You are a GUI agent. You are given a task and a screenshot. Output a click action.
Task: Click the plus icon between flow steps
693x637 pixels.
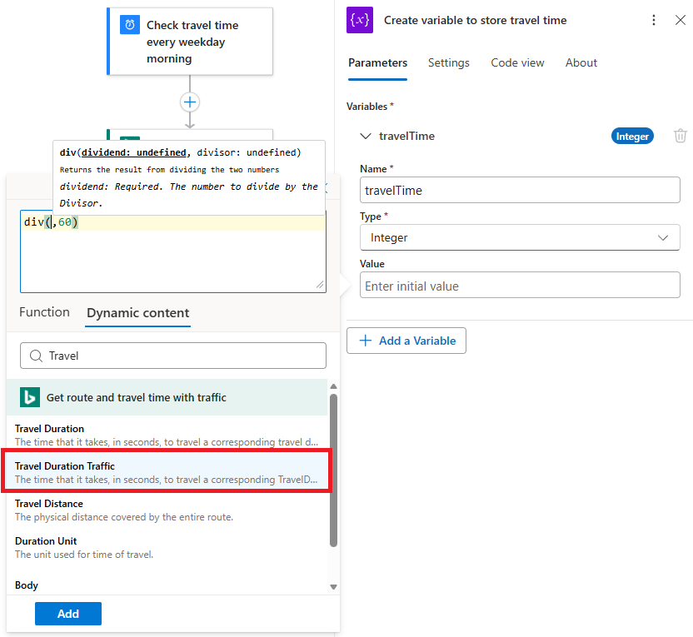190,102
